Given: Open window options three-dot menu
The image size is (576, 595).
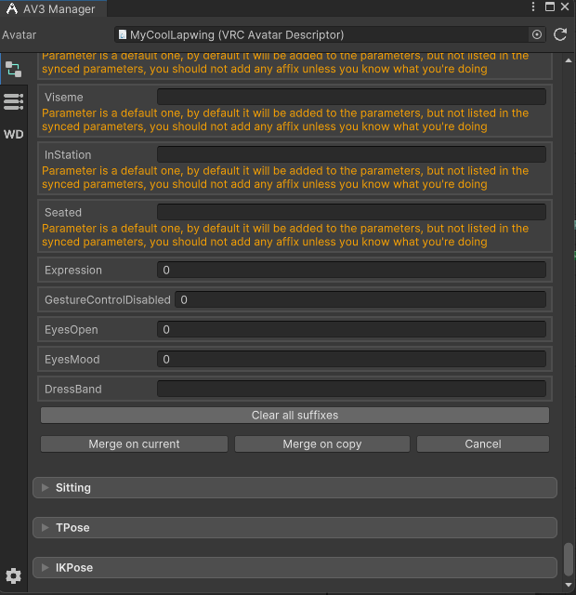Looking at the screenshot, I should click(x=532, y=8).
